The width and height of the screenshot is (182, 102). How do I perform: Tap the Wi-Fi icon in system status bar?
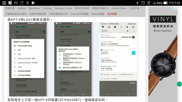pyautogui.click(x=149, y=3)
